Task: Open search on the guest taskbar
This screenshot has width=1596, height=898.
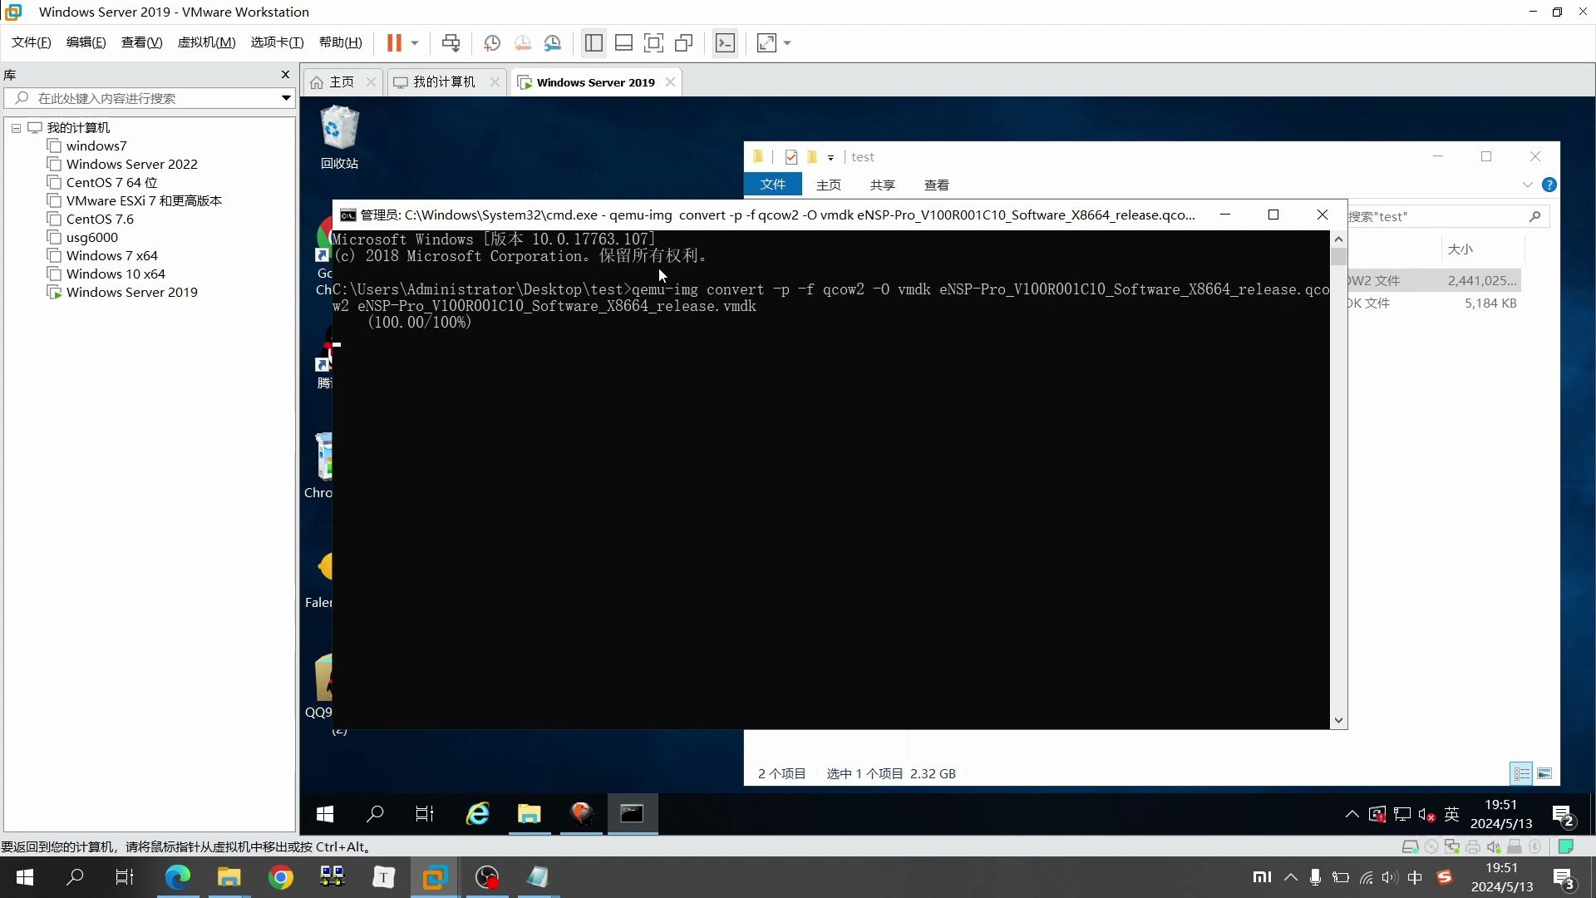Action: (x=375, y=814)
